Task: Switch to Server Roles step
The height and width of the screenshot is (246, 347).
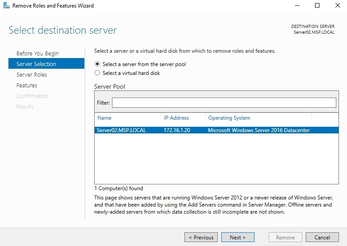Action: tap(32, 75)
